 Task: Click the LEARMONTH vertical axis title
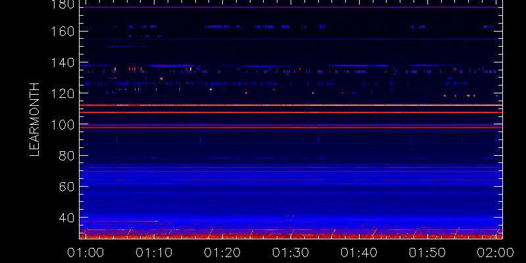point(35,120)
